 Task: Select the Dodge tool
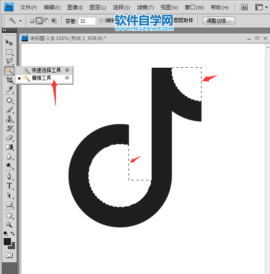tap(9, 166)
